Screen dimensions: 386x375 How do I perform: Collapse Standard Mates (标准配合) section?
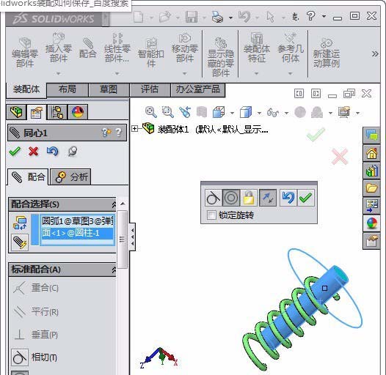[x=114, y=270]
